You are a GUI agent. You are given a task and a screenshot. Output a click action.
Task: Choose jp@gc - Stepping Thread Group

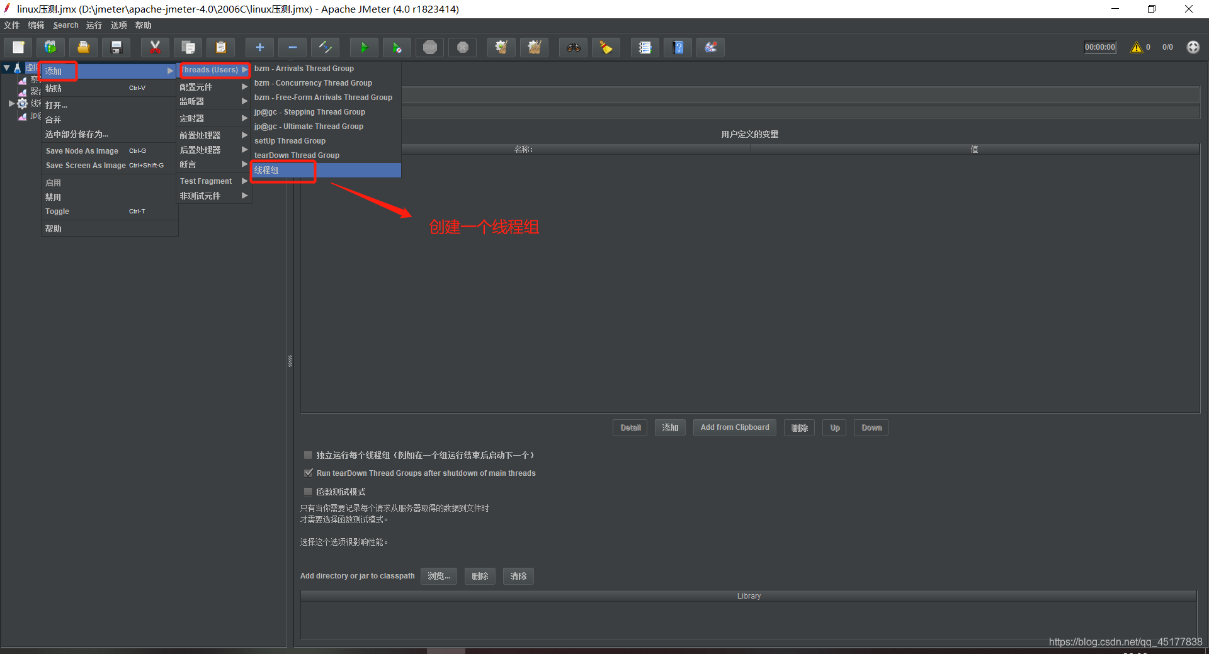(326, 112)
